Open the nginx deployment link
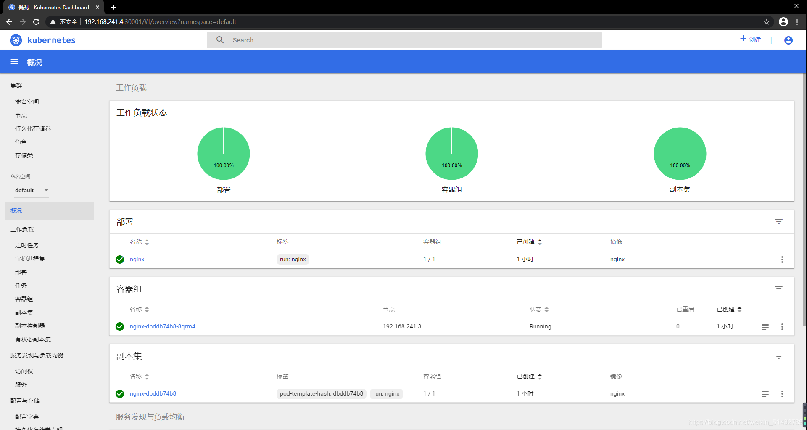 137,260
